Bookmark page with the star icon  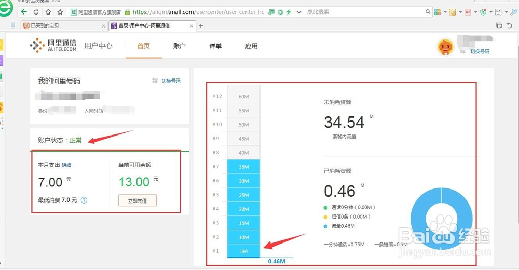pos(60,12)
